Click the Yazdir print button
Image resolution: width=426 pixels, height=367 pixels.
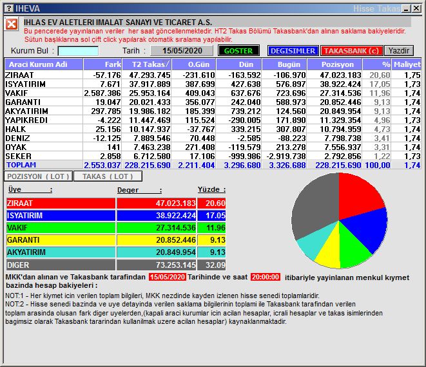coord(399,51)
